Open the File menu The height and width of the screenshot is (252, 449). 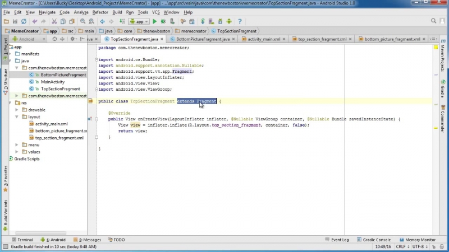click(6, 12)
